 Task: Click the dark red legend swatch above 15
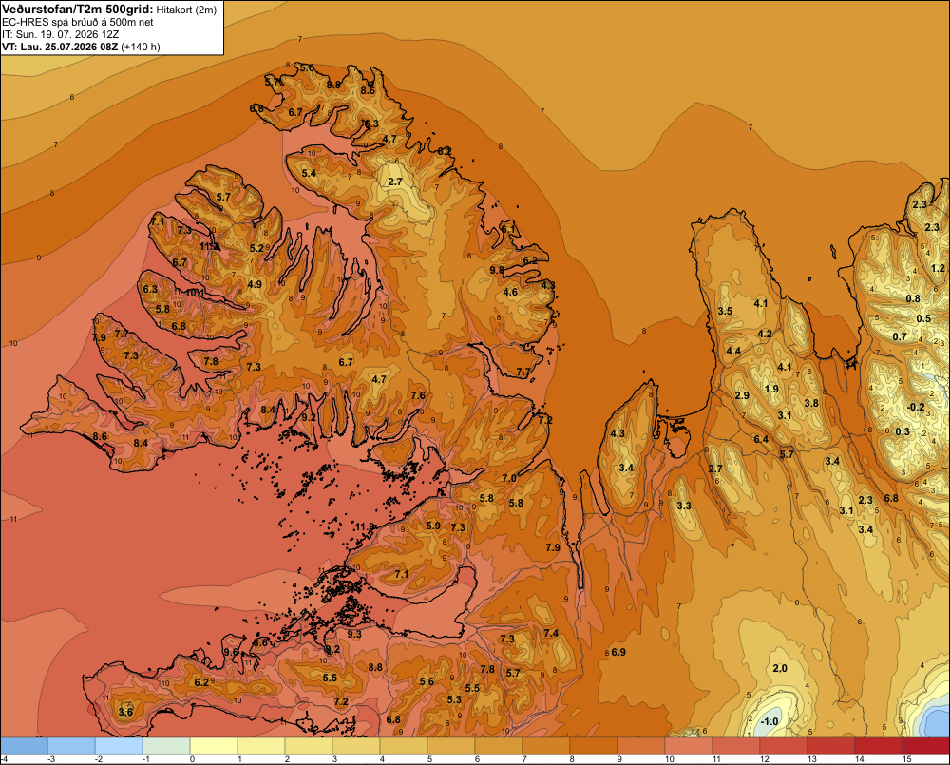[925, 746]
